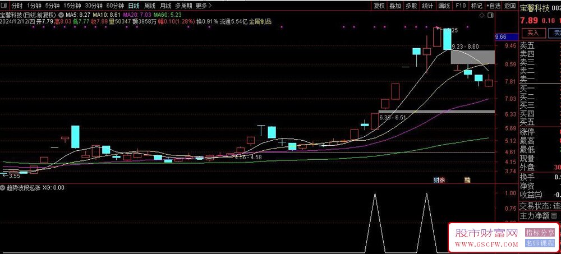Activate the 画线 drawing tool
Image resolution: width=561 pixels, height=254 pixels.
pyautogui.click(x=444, y=6)
